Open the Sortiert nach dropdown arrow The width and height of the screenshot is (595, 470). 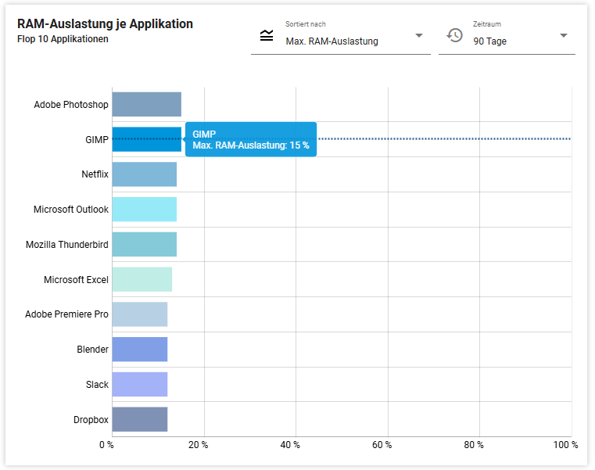(x=418, y=36)
